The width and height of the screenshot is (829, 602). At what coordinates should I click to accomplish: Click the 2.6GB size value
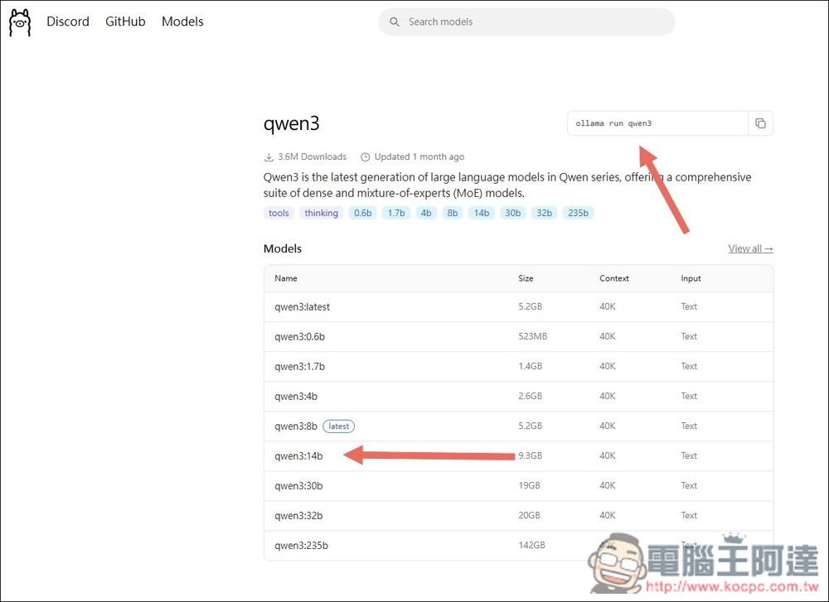(531, 396)
